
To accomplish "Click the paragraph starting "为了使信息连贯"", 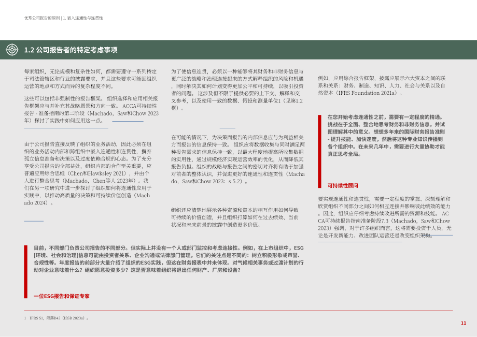I will coord(237,90).
